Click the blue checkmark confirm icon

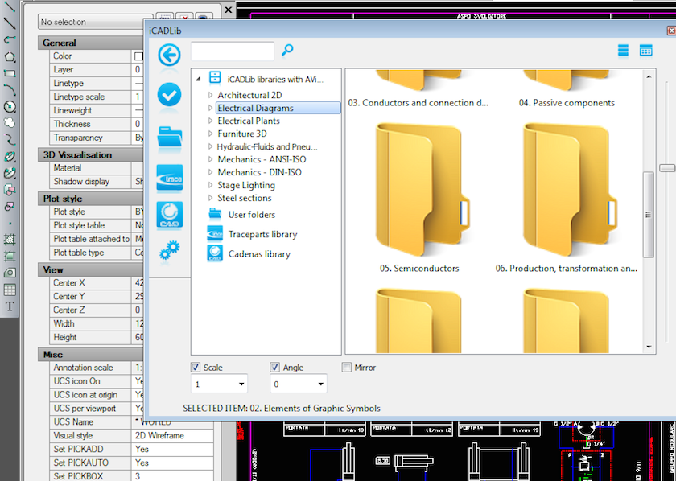(169, 95)
